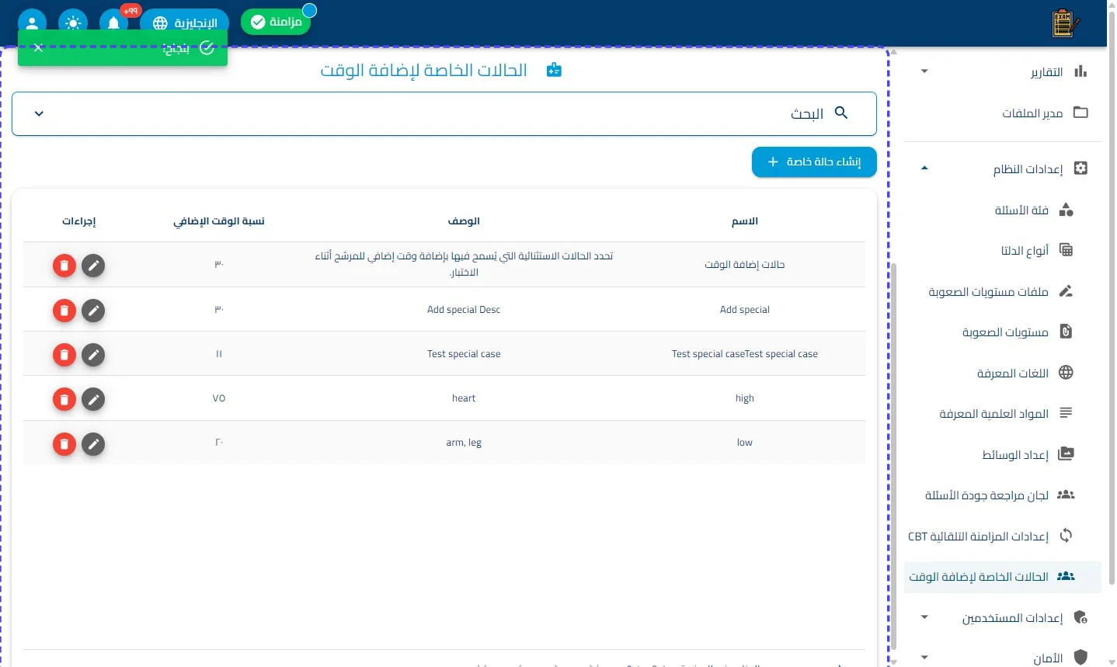Click الأمان shield icon
The height and width of the screenshot is (667, 1117).
tap(1080, 658)
